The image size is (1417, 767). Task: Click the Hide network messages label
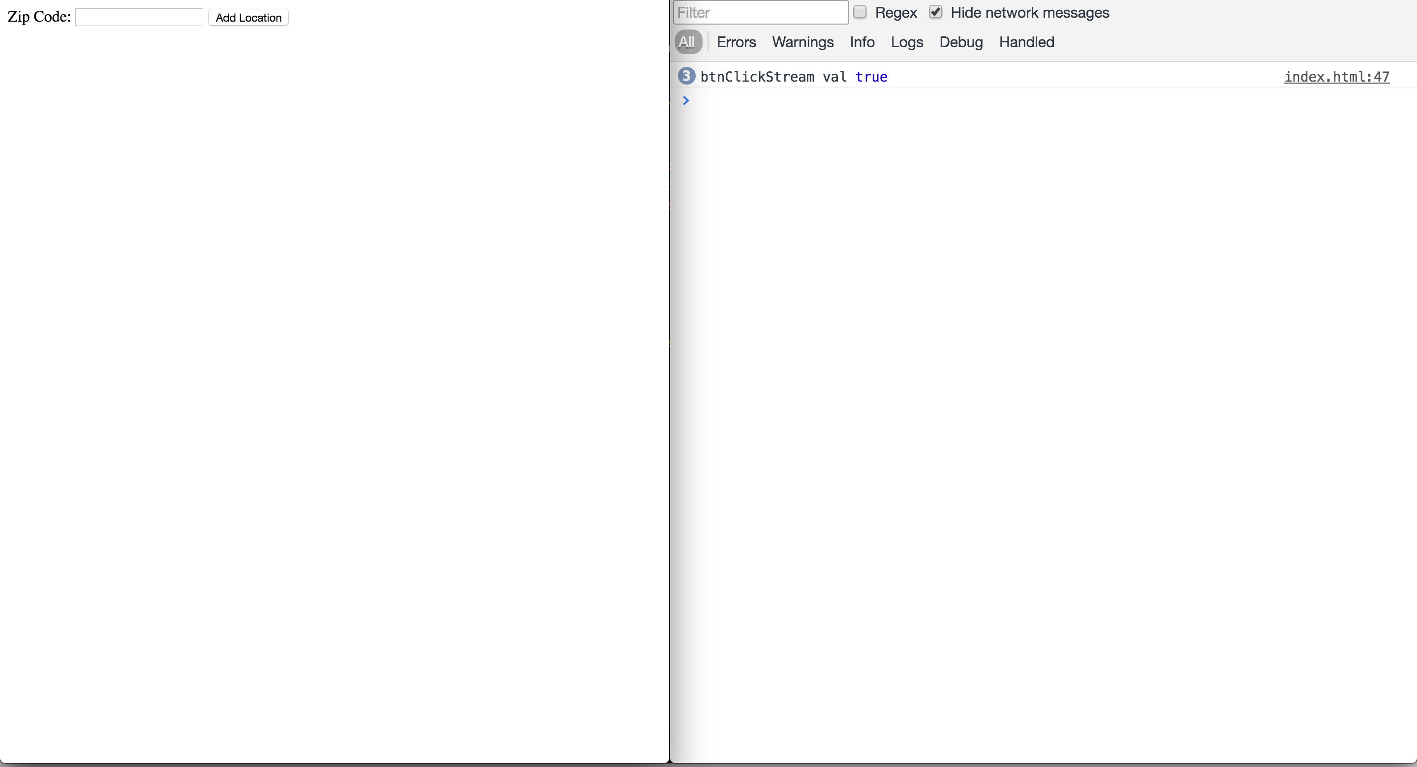point(1029,13)
